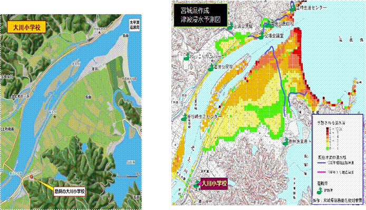The width and height of the screenshot is (366, 210).
Task: Click the 太平洋 追波湾 label on left map
Action: 134,25
